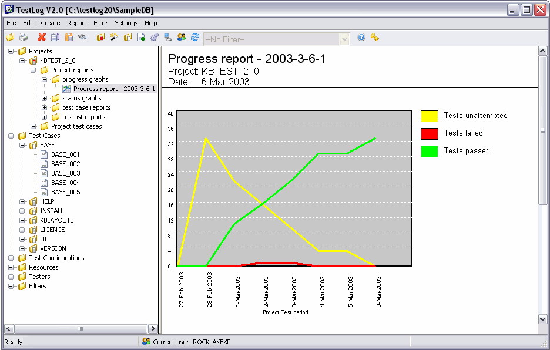Image resolution: width=550 pixels, height=350 pixels.
Task: Click the new test case document icon
Action: pos(141,37)
